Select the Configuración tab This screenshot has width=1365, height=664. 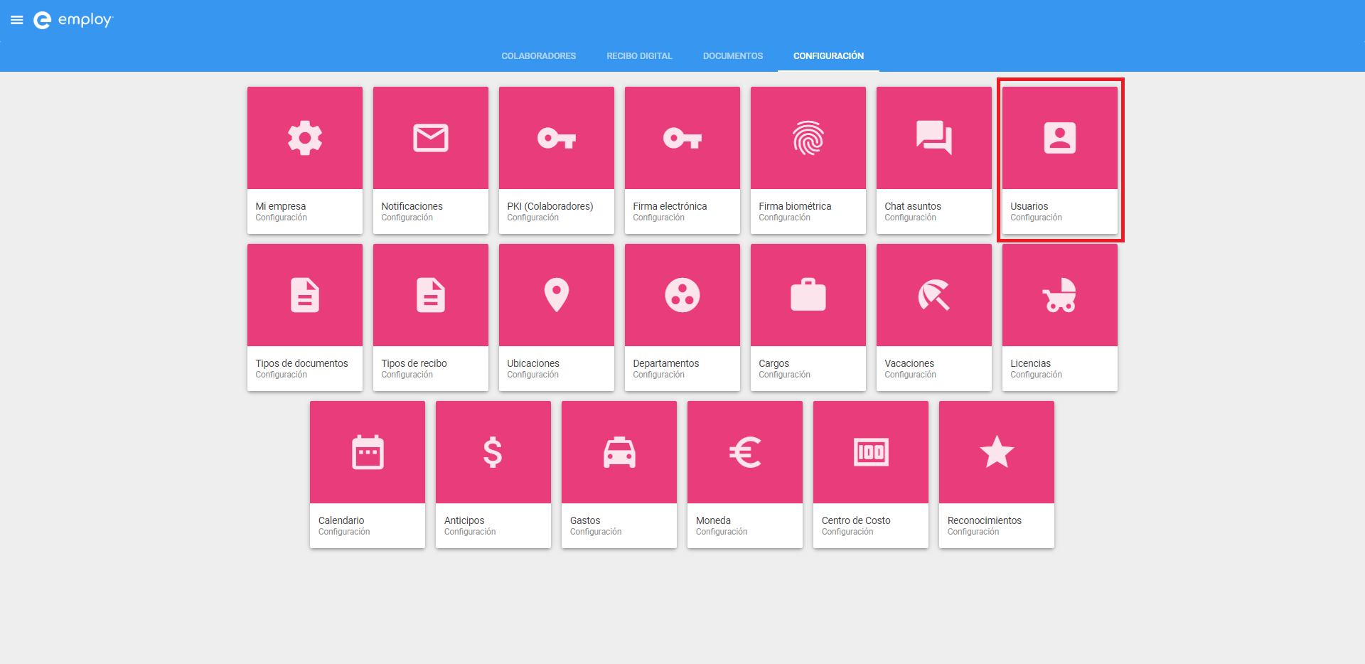(x=828, y=56)
